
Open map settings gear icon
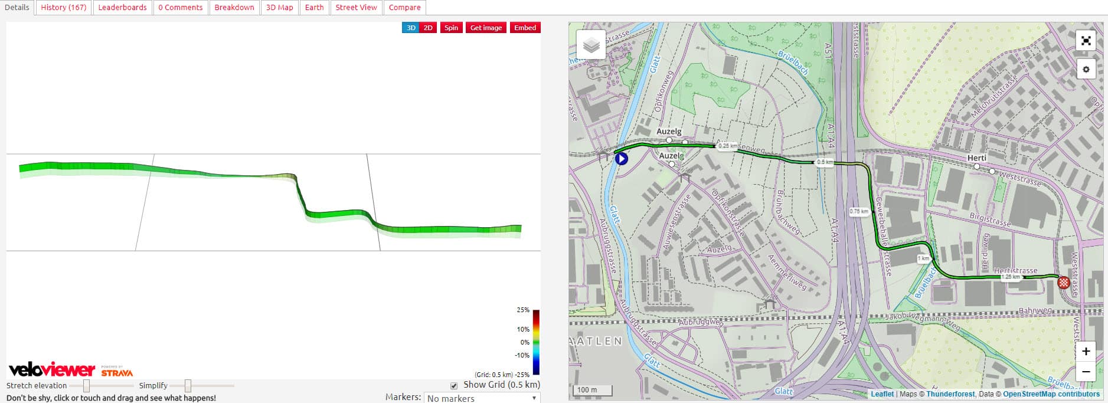[x=1086, y=69]
